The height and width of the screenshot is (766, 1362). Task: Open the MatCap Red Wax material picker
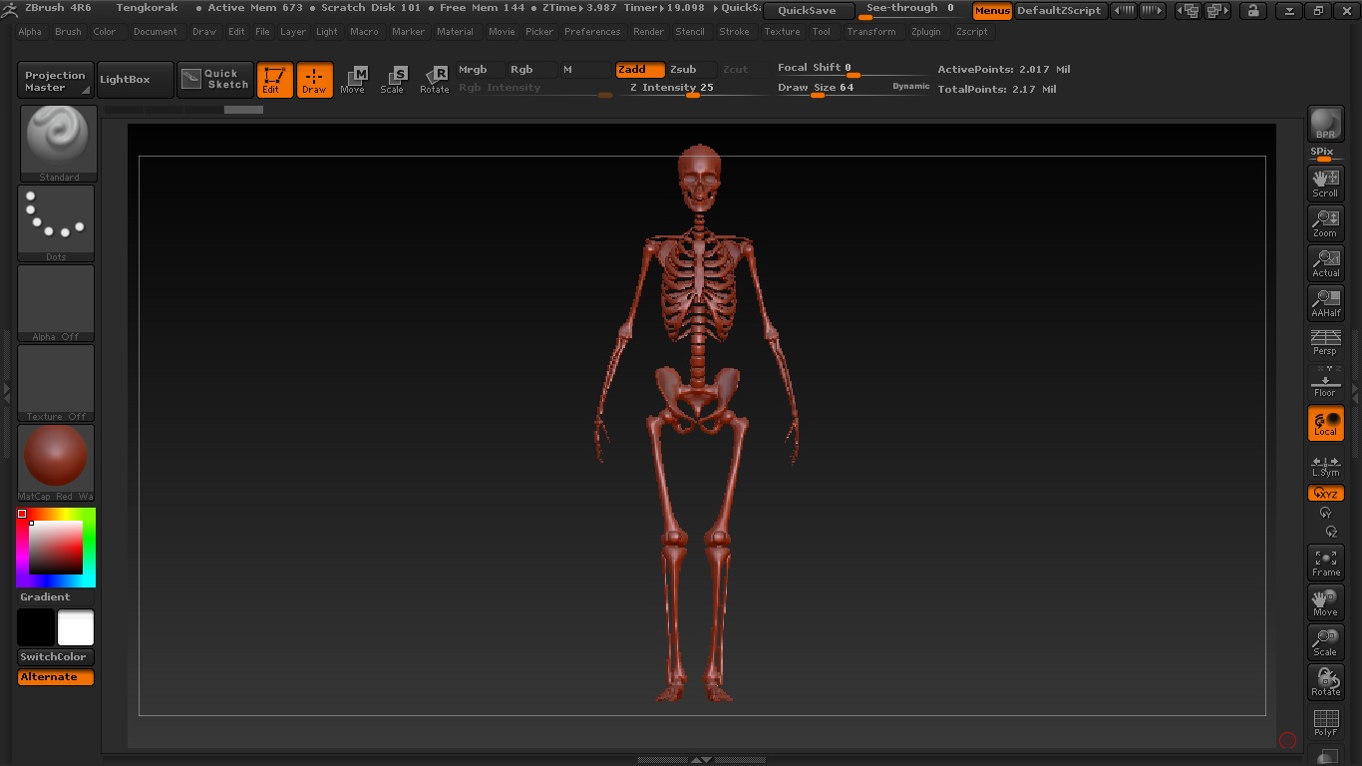pyautogui.click(x=56, y=462)
